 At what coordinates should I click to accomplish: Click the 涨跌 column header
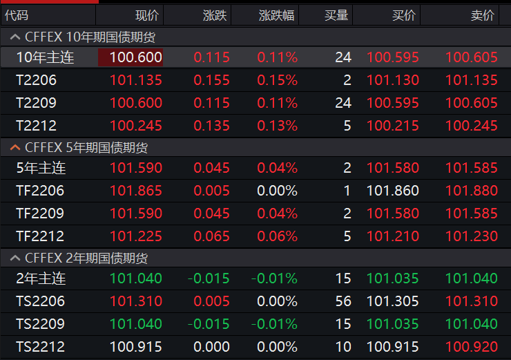pos(214,15)
